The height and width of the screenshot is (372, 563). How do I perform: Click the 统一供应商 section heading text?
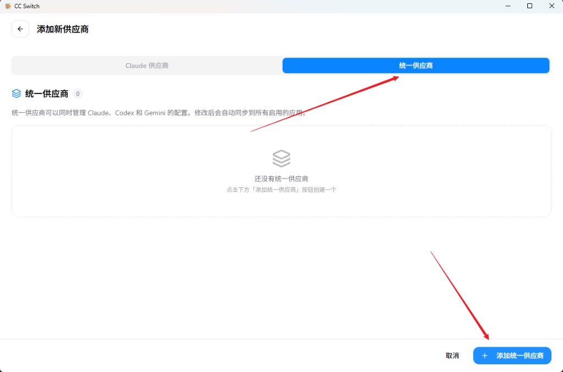[x=47, y=94]
